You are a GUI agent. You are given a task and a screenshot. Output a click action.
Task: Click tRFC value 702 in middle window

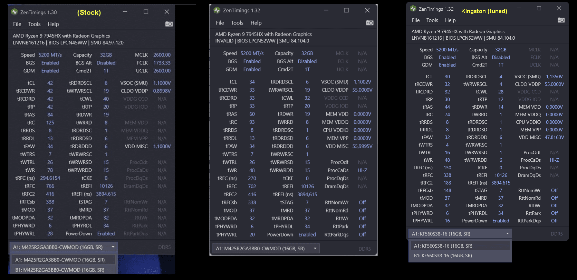coord(252,187)
